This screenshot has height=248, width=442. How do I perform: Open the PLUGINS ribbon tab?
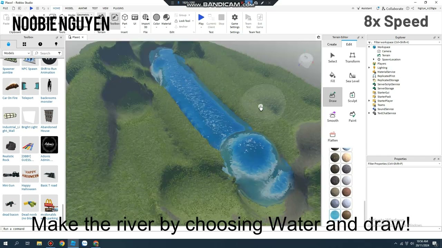118,8
